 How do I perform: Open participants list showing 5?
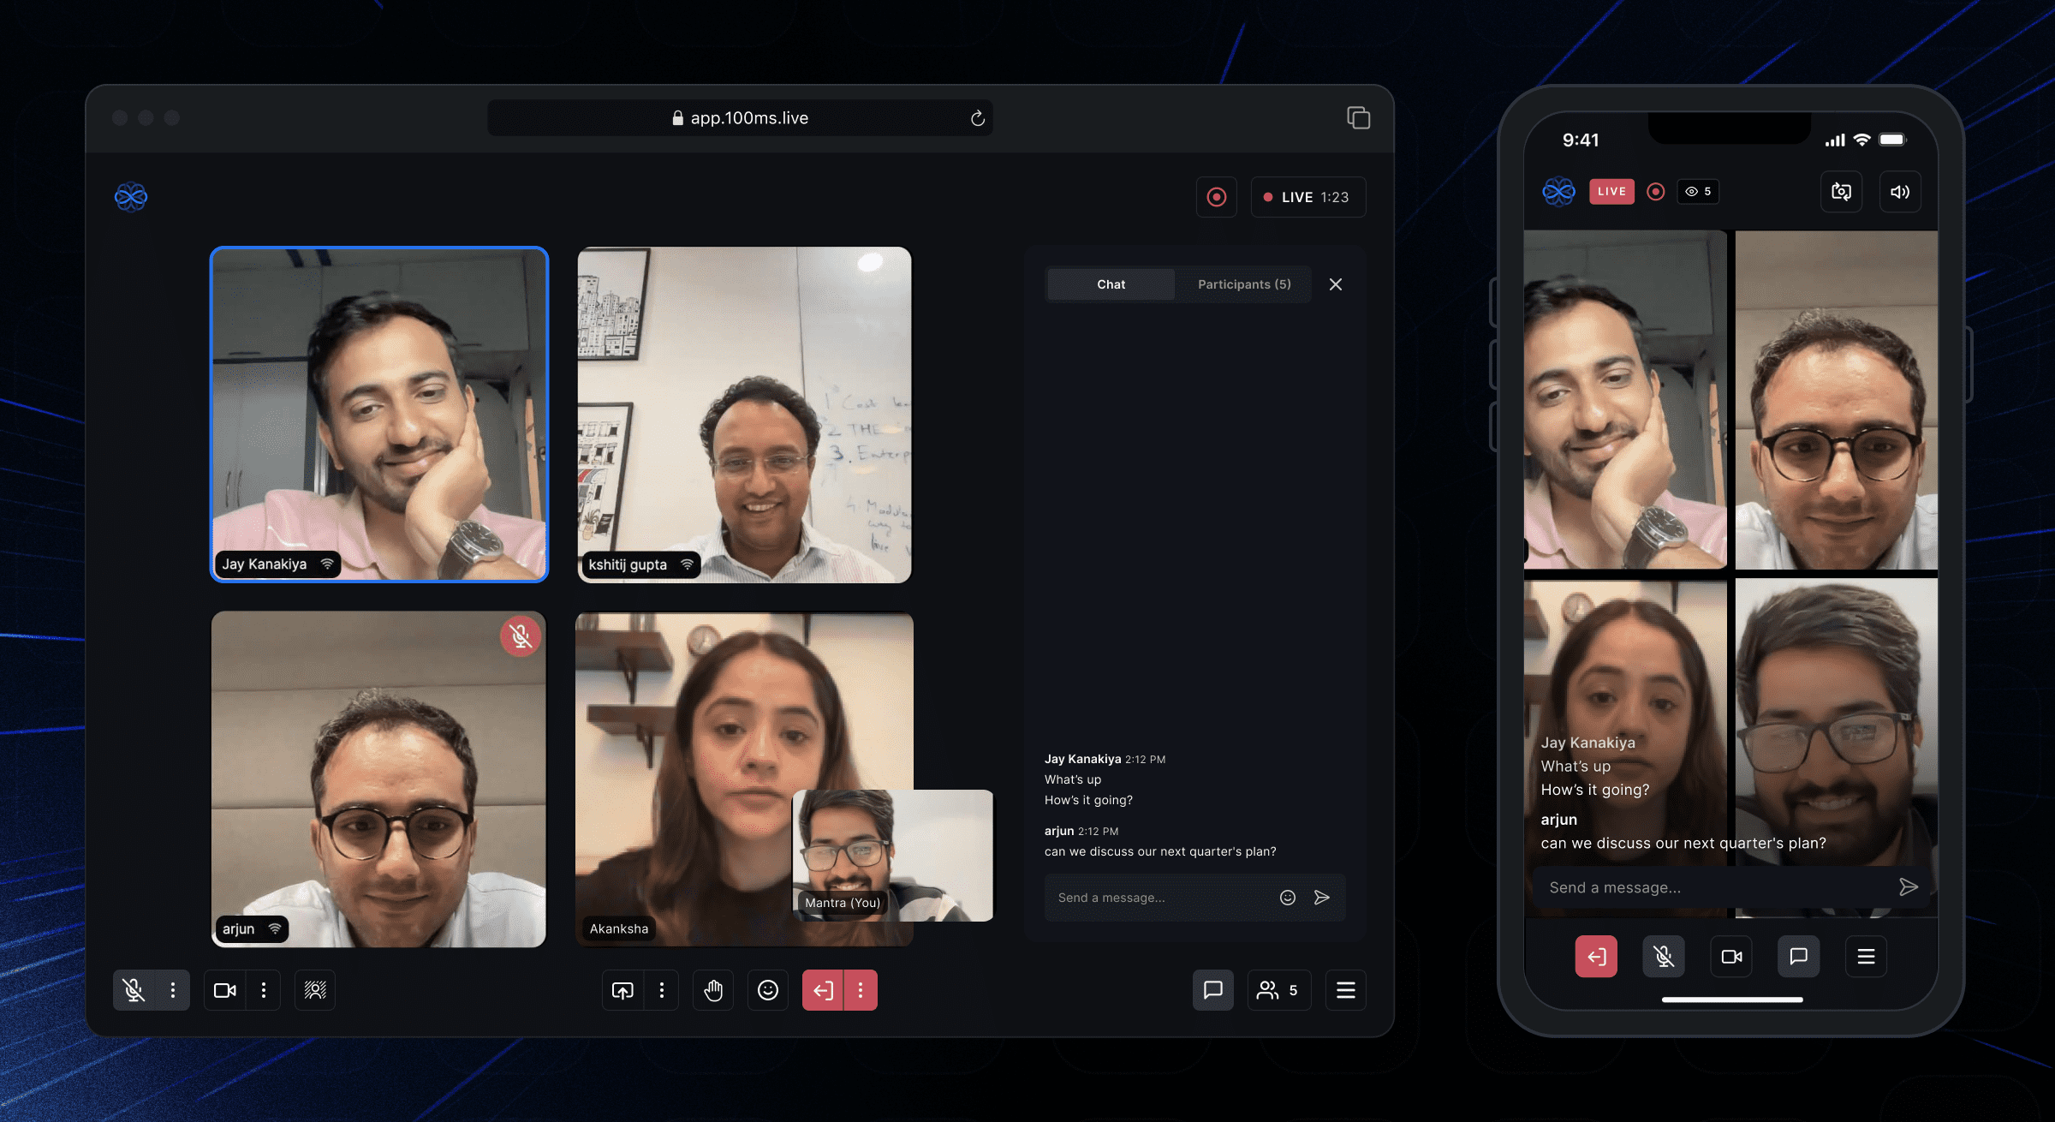click(1278, 990)
